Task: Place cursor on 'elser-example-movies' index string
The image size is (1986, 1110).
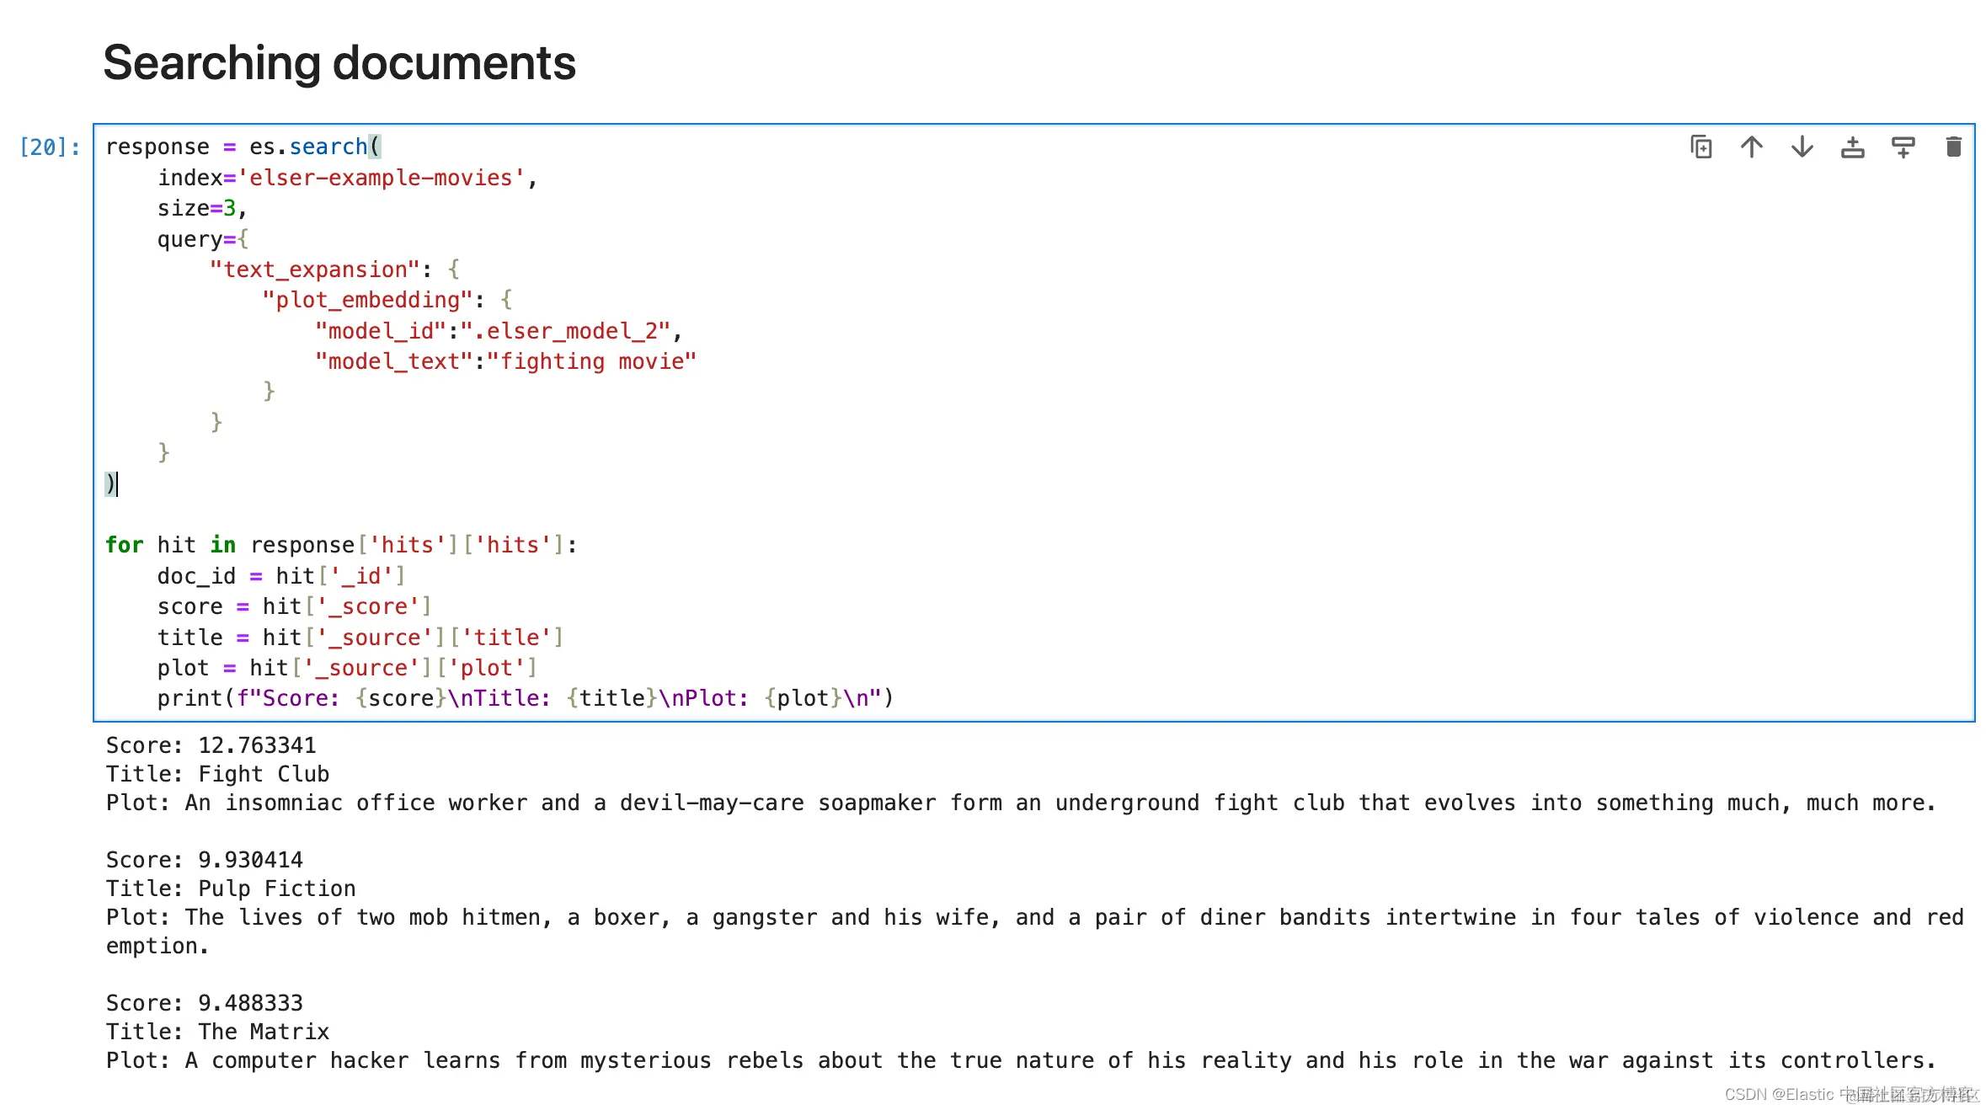Action: [382, 178]
